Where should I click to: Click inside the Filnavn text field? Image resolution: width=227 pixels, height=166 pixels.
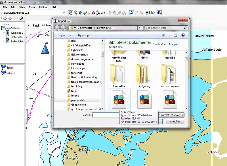pos(106,115)
